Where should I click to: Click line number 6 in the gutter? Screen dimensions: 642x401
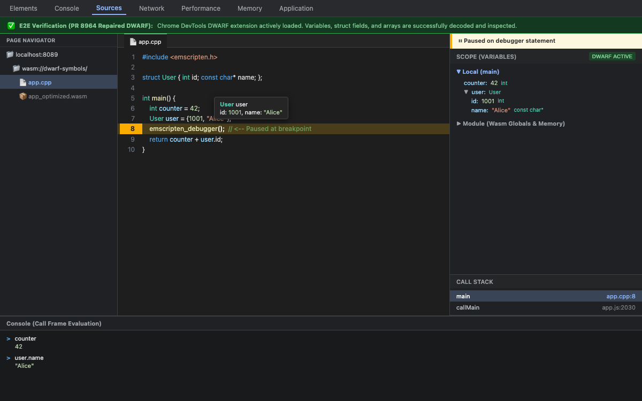[133, 109]
